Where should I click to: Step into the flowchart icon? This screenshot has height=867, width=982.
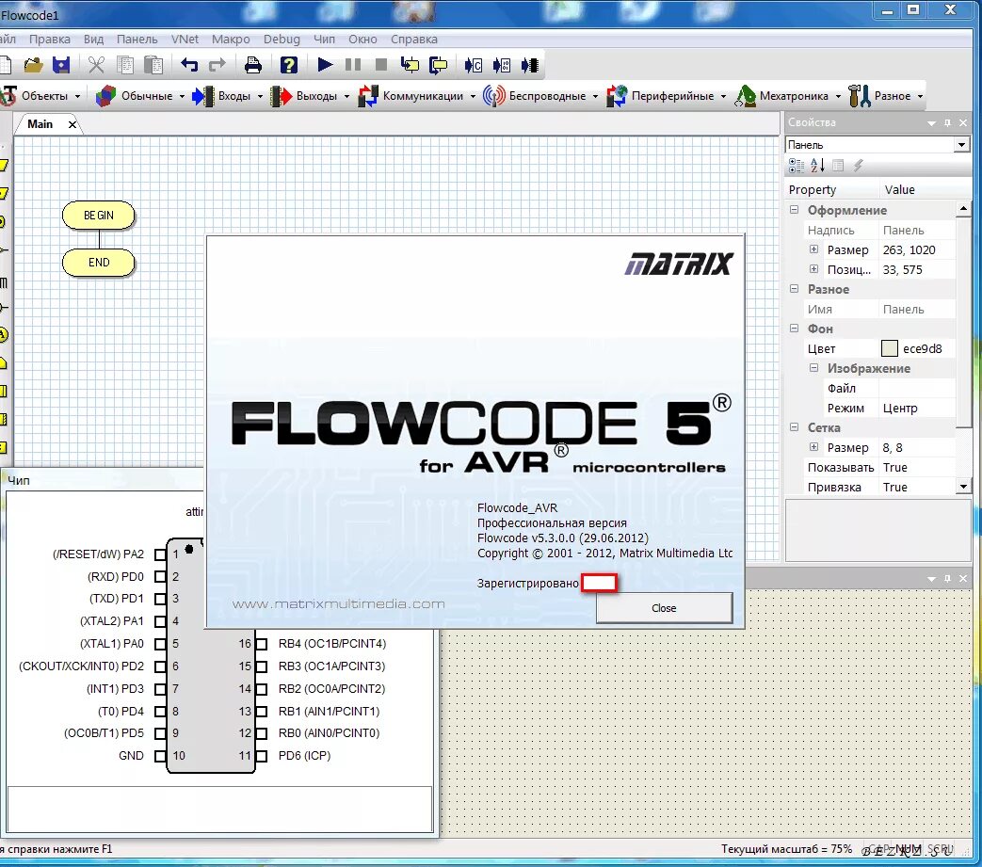pos(410,64)
